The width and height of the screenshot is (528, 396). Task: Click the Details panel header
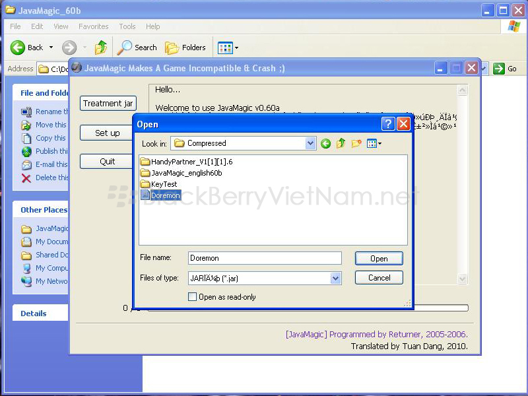40,313
